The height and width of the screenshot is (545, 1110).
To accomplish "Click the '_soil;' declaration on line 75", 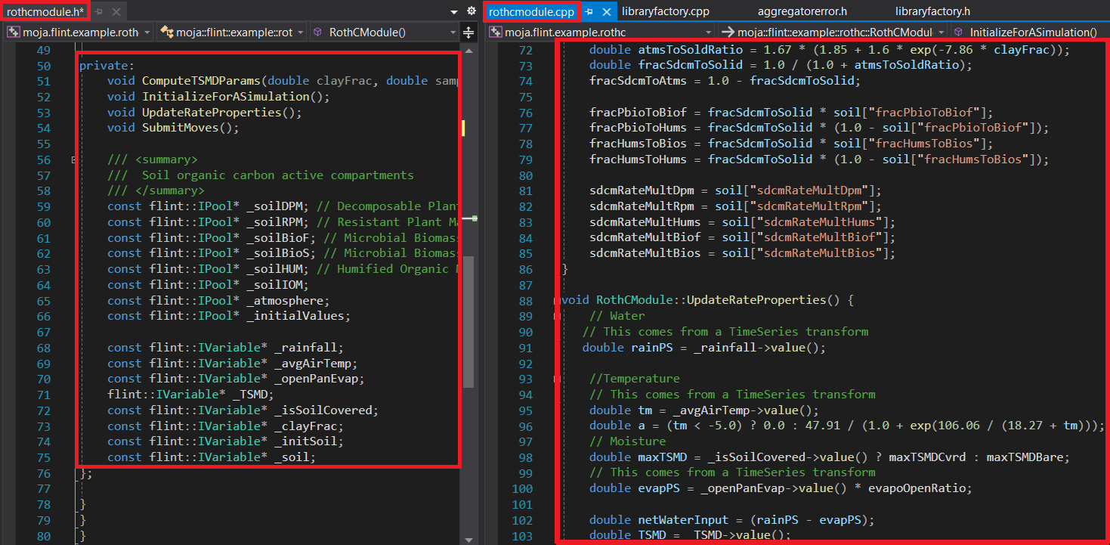I will coord(295,457).
